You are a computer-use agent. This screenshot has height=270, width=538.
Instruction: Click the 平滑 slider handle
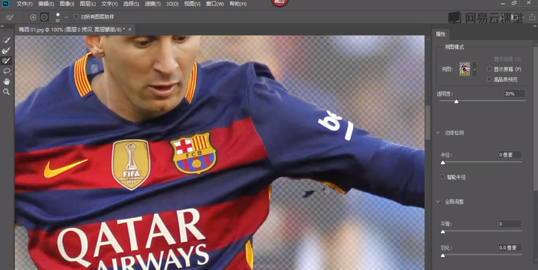click(443, 231)
